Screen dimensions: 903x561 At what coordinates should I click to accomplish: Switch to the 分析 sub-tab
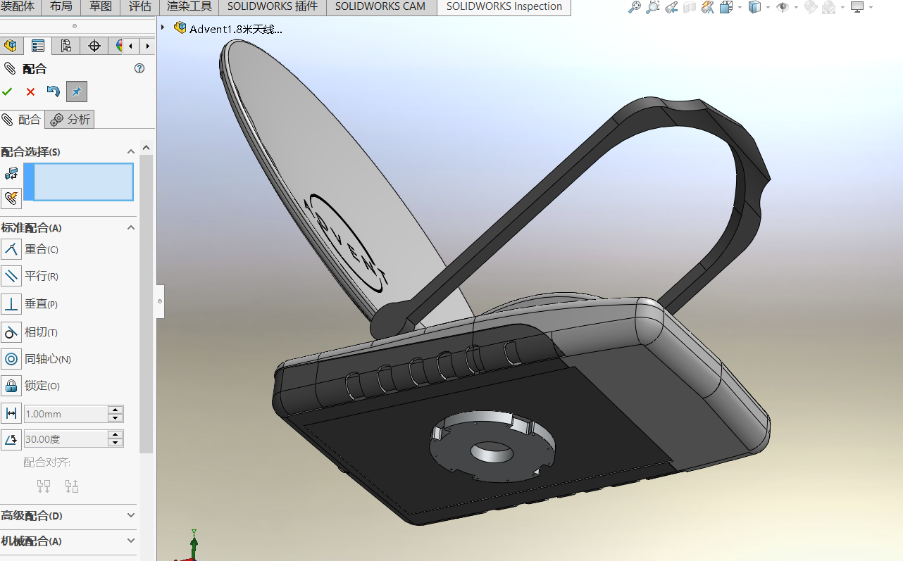click(70, 120)
